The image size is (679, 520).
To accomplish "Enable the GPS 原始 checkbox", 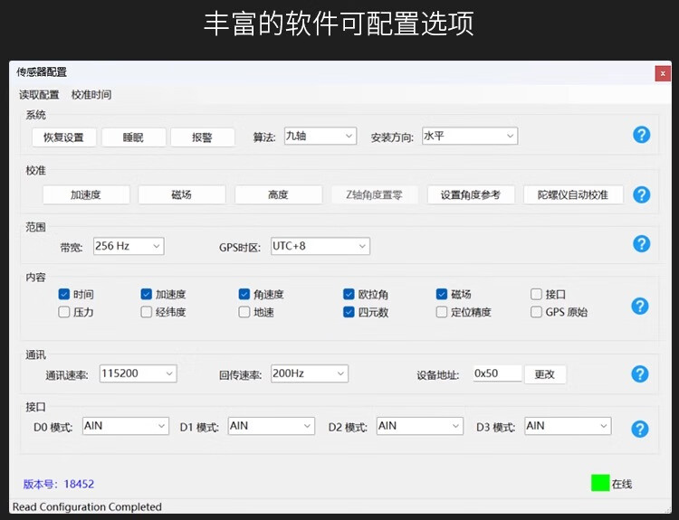I will click(x=537, y=312).
